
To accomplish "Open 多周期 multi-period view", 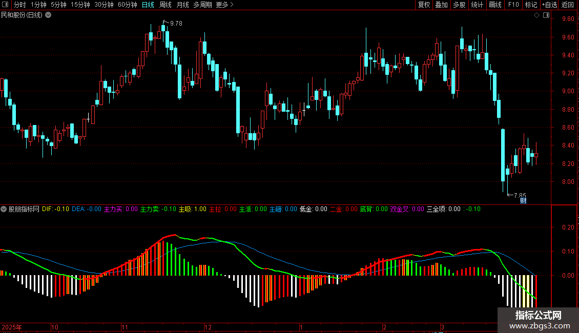I will tap(203, 5).
